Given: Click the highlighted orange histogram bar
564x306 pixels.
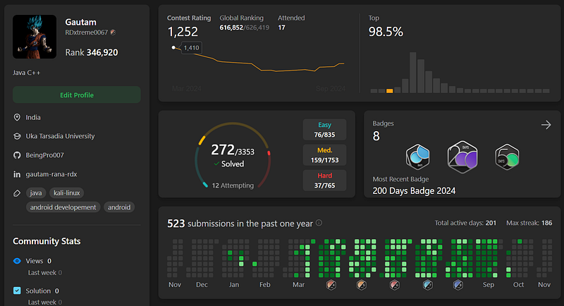Looking at the screenshot, I should pos(390,91).
